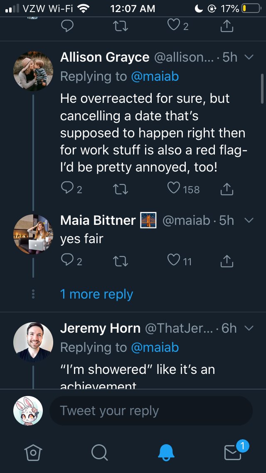Open dropdown arrow on Allison Grayce's tweet
Viewport: 266px width, 473px height.
click(x=249, y=57)
